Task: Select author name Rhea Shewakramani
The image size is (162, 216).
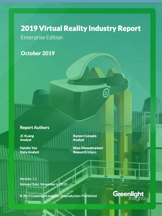Action: pos(88,148)
